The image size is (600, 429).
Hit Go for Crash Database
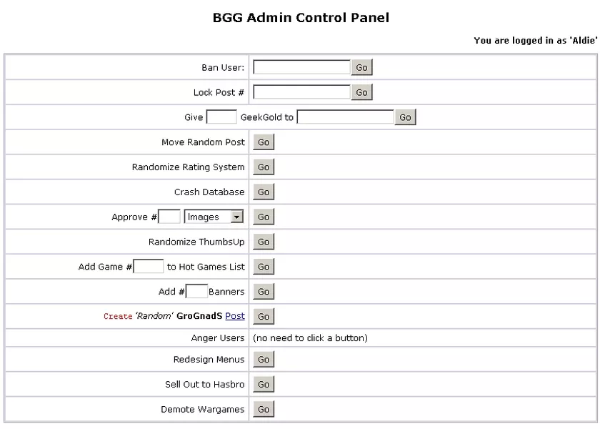pos(264,192)
